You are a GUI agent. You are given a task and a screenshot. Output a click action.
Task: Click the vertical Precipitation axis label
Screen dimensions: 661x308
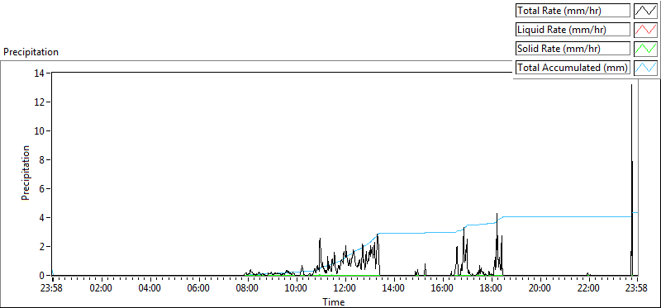pos(26,173)
